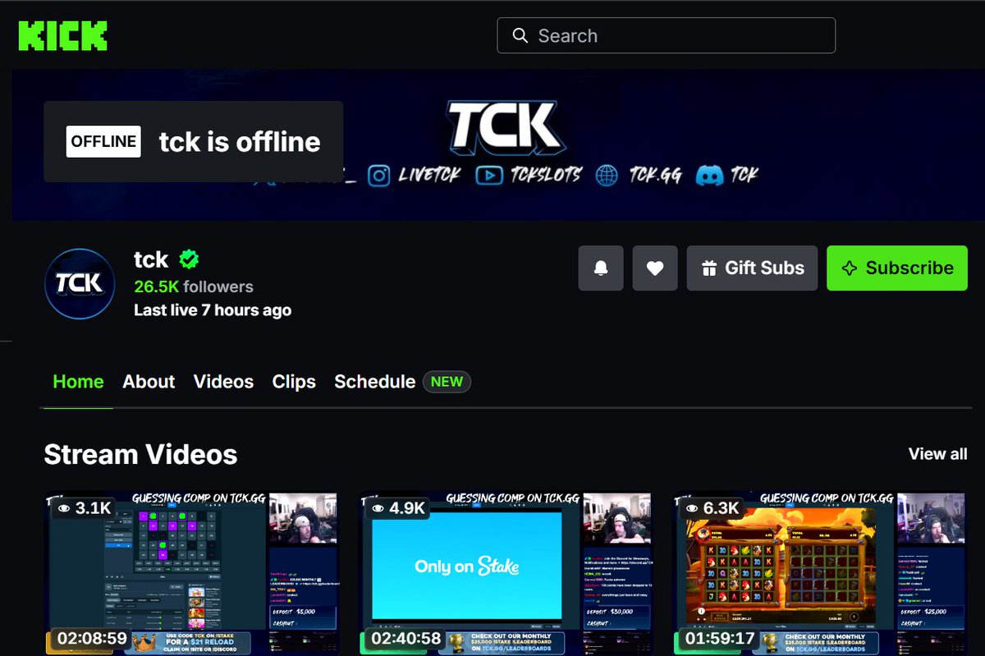
Task: Click the notification bell button
Action: click(601, 268)
